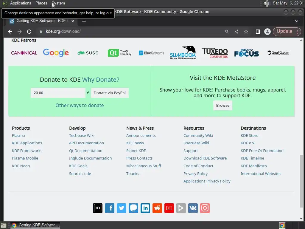Open a new Chrome tab
Screen dimensions: 305x229
tap(84, 21)
